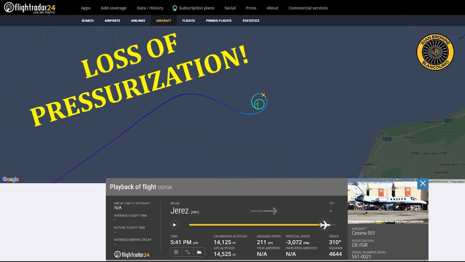
Task: Click the Jerez origin airport name
Action: (x=179, y=211)
